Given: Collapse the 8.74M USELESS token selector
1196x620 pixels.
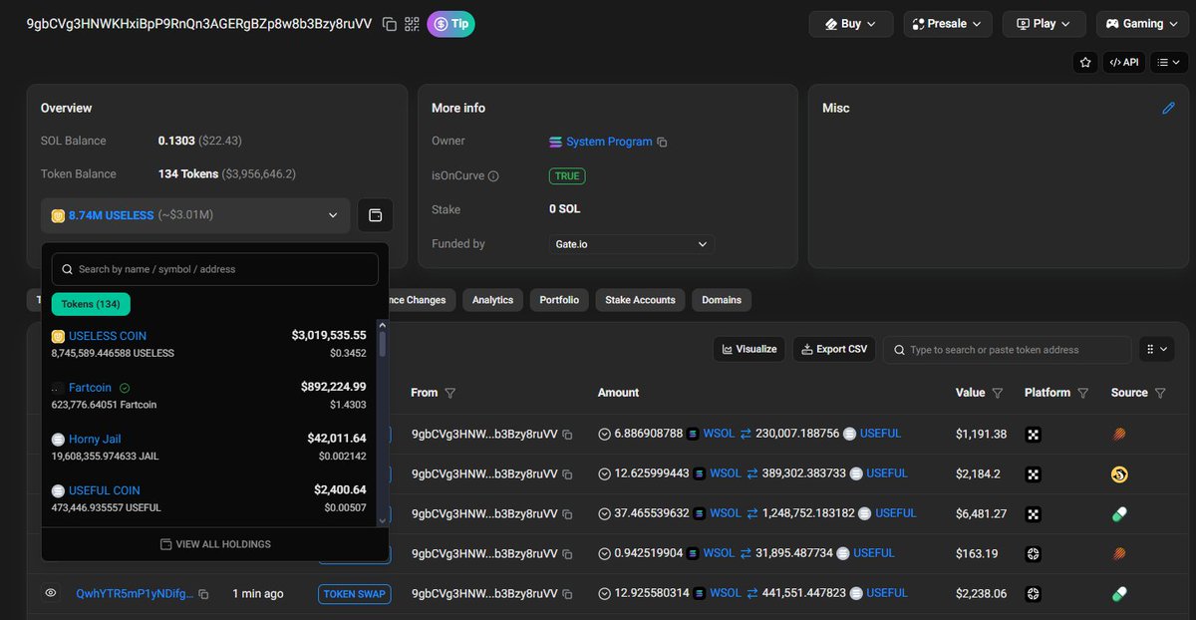Looking at the screenshot, I should tap(195, 215).
